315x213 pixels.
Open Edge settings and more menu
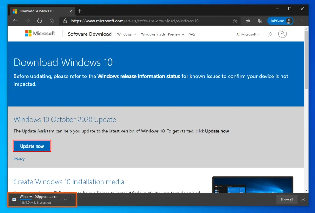click(301, 21)
